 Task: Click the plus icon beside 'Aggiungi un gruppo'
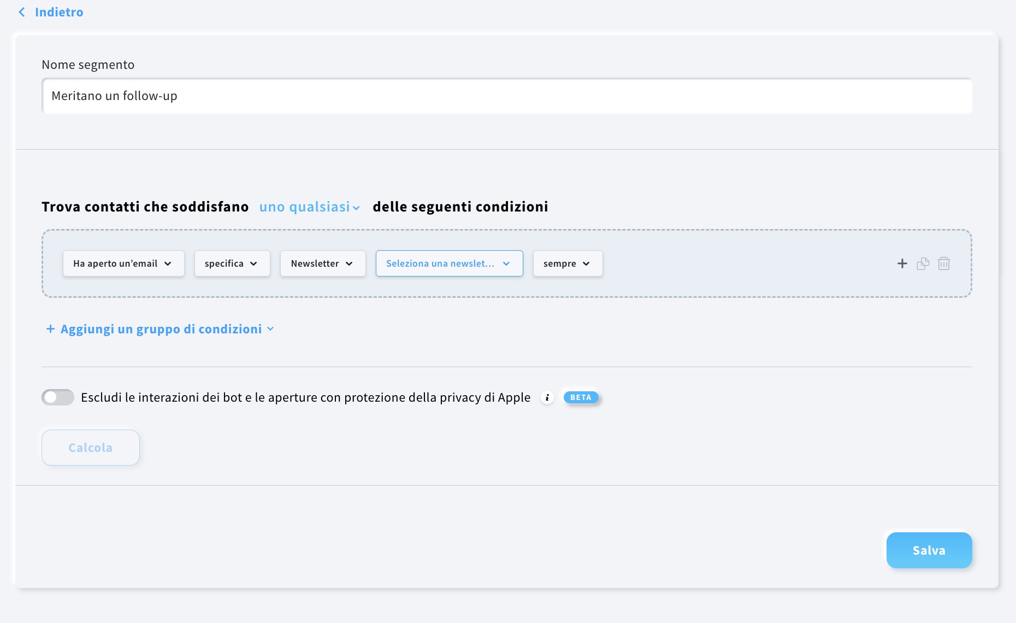[x=50, y=329]
